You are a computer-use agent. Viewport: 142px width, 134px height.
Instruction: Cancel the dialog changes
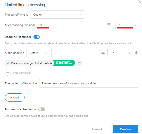tap(97, 129)
